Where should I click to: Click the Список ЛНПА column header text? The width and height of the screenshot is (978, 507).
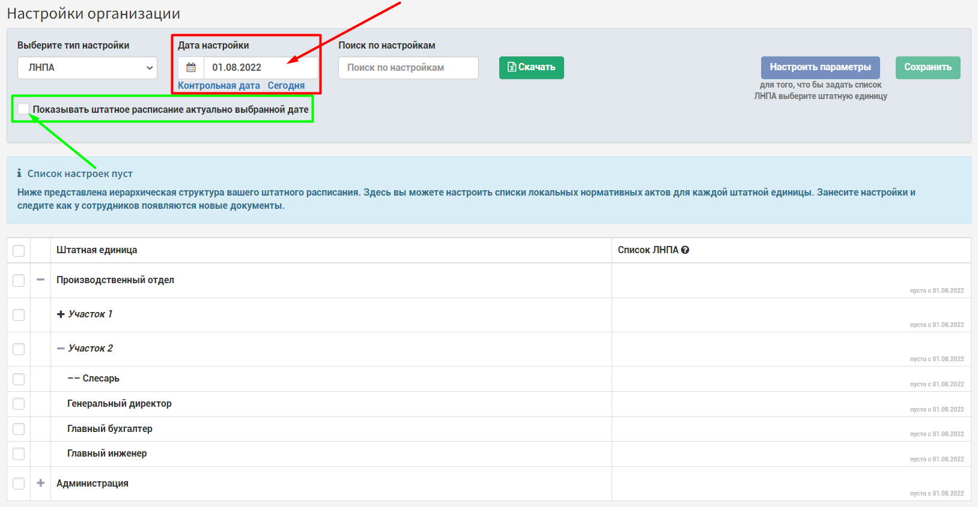pyautogui.click(x=648, y=250)
